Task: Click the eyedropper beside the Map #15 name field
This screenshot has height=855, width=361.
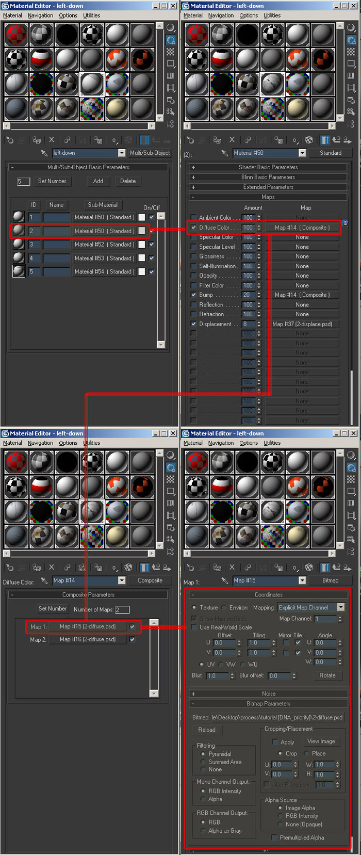Action: [x=225, y=580]
